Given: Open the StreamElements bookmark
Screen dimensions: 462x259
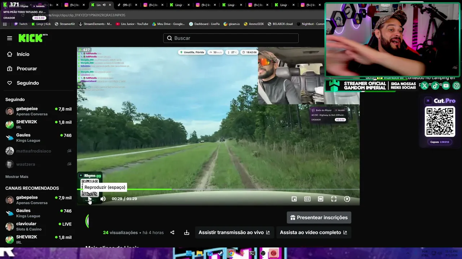Looking at the screenshot, I should click(x=95, y=24).
